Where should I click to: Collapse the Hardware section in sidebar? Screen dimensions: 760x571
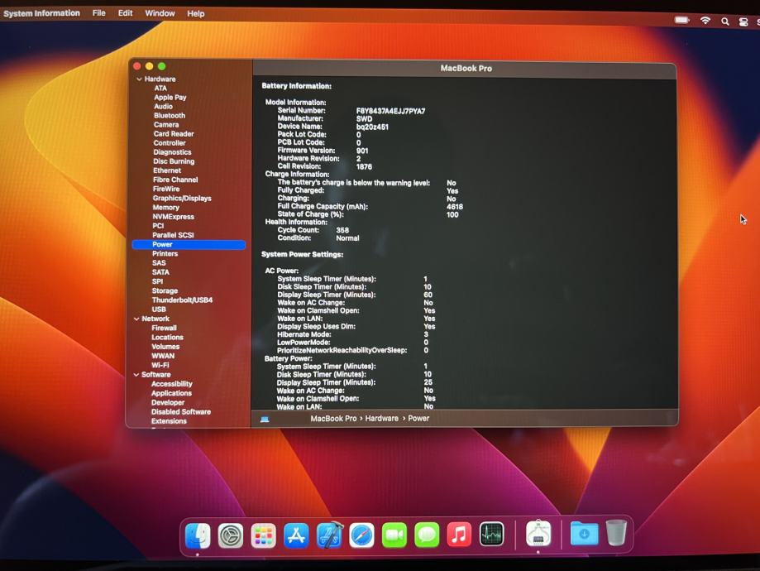pos(139,79)
